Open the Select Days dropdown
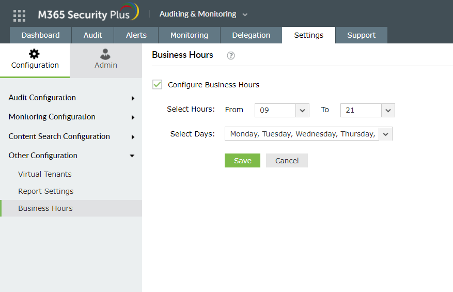Viewport: 453px width, 292px height. click(x=386, y=134)
